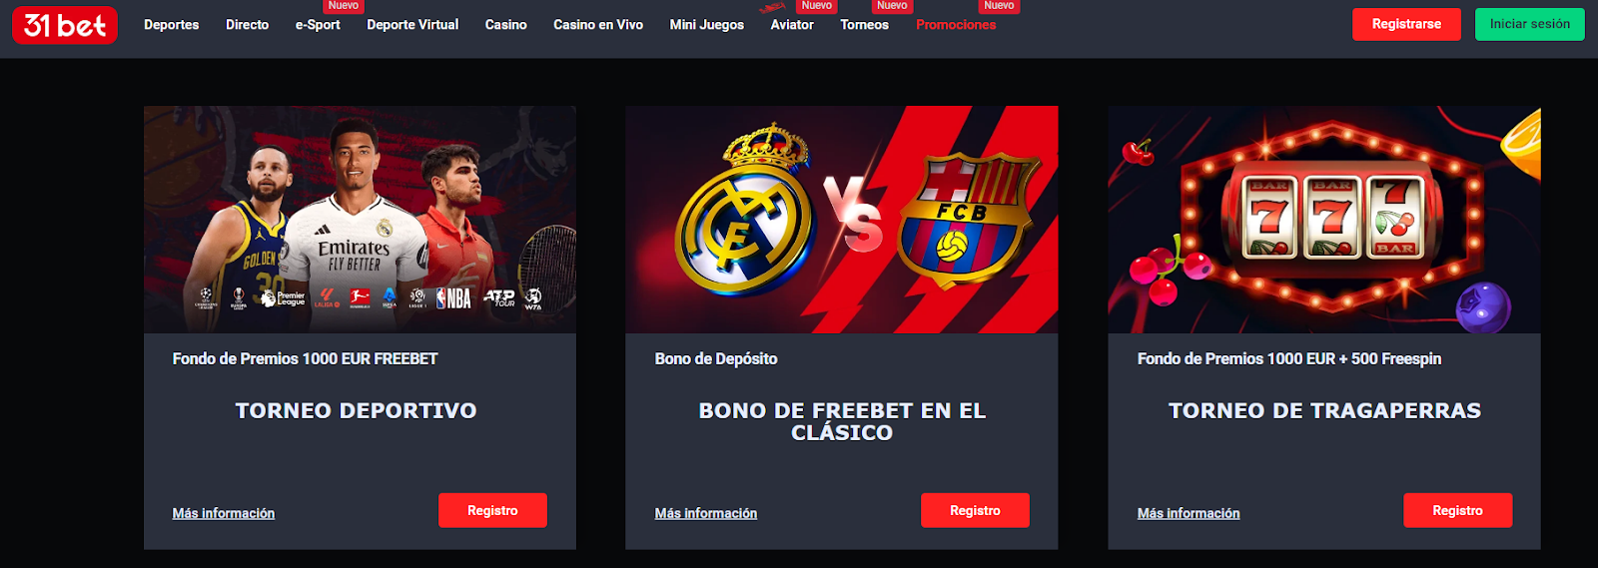
Task: Open the Deportes menu
Action: [x=171, y=25]
